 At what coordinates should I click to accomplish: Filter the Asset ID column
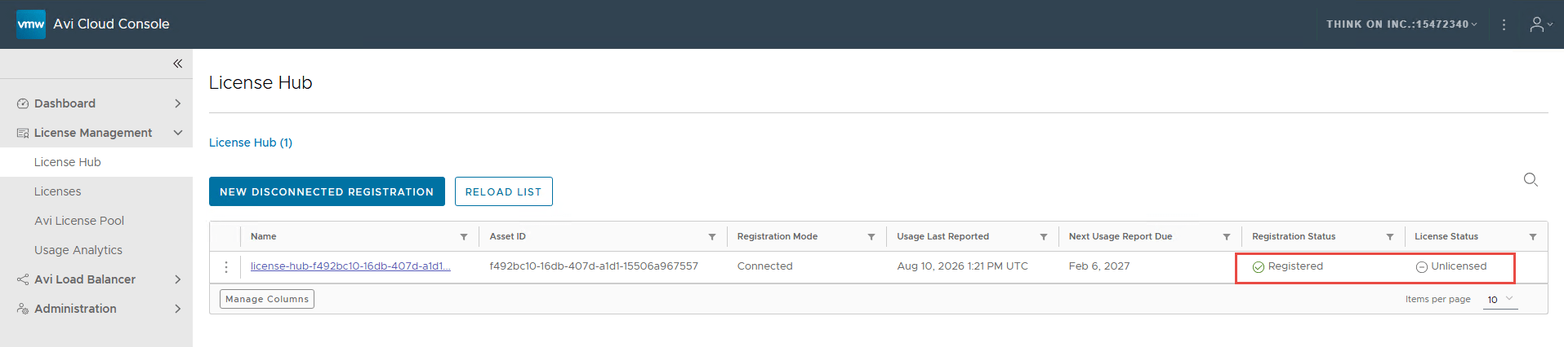pos(712,237)
